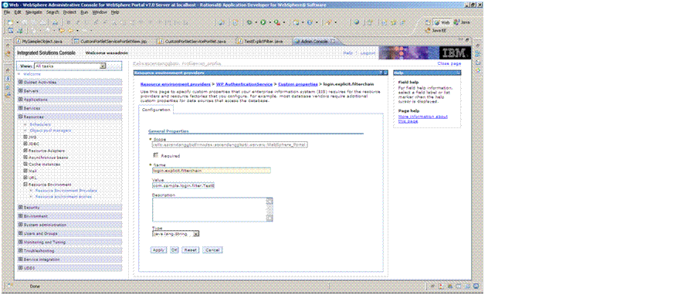Click the Reset button
The height and width of the screenshot is (295, 688).
(x=191, y=249)
